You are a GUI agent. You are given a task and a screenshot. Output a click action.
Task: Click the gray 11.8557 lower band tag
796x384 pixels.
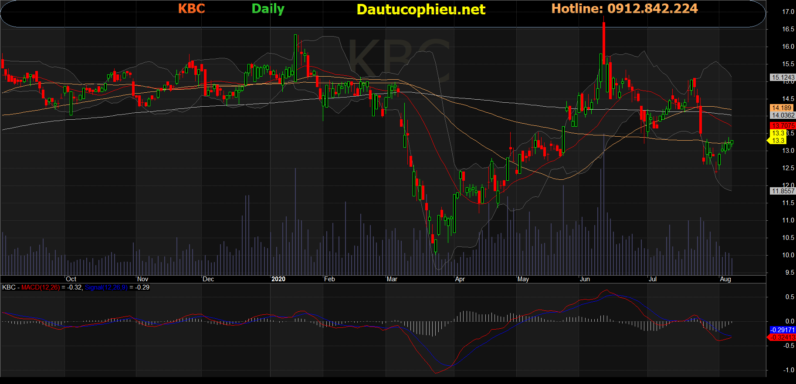pyautogui.click(x=782, y=191)
